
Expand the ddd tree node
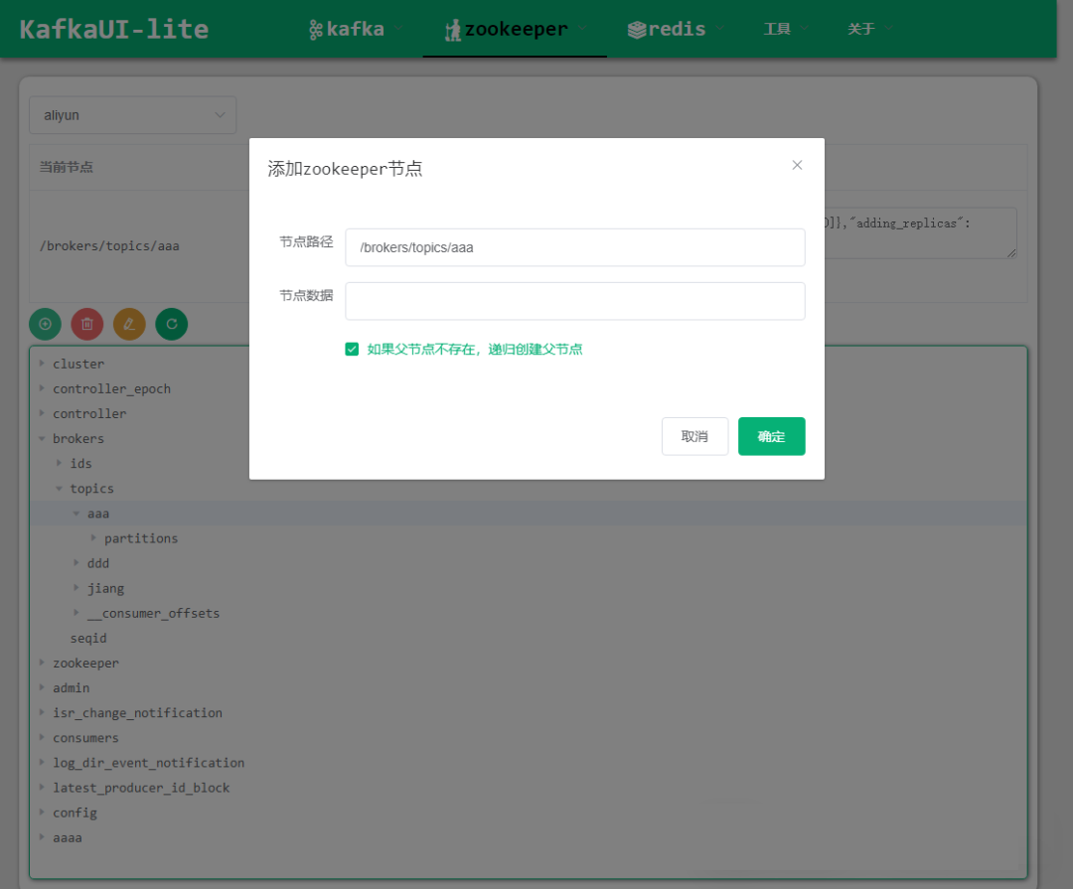76,562
